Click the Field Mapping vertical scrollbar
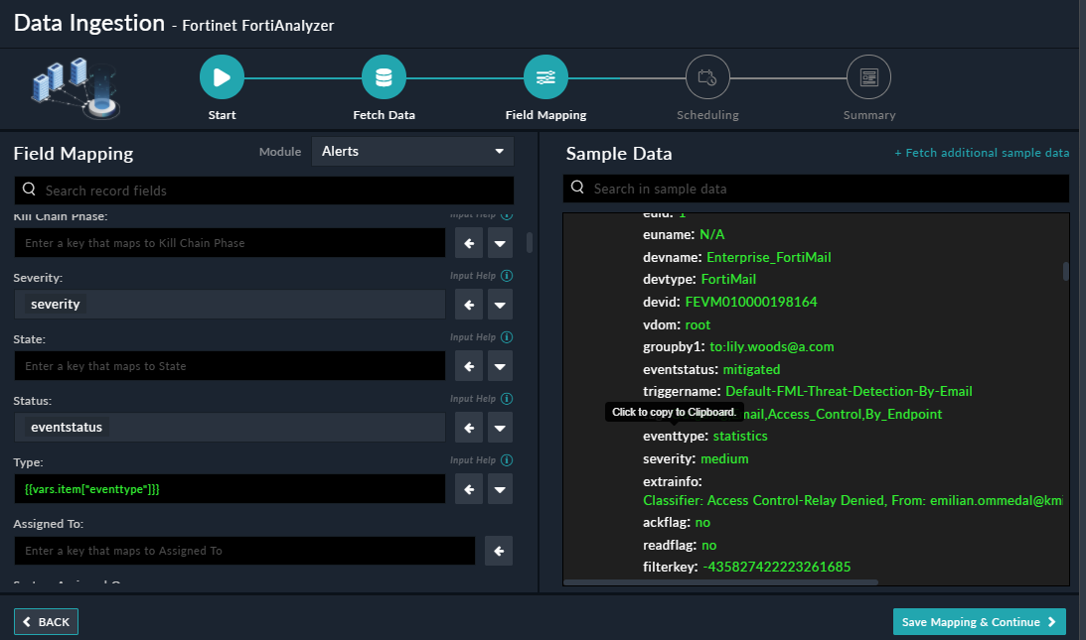This screenshot has height=640, width=1086. coord(530,243)
